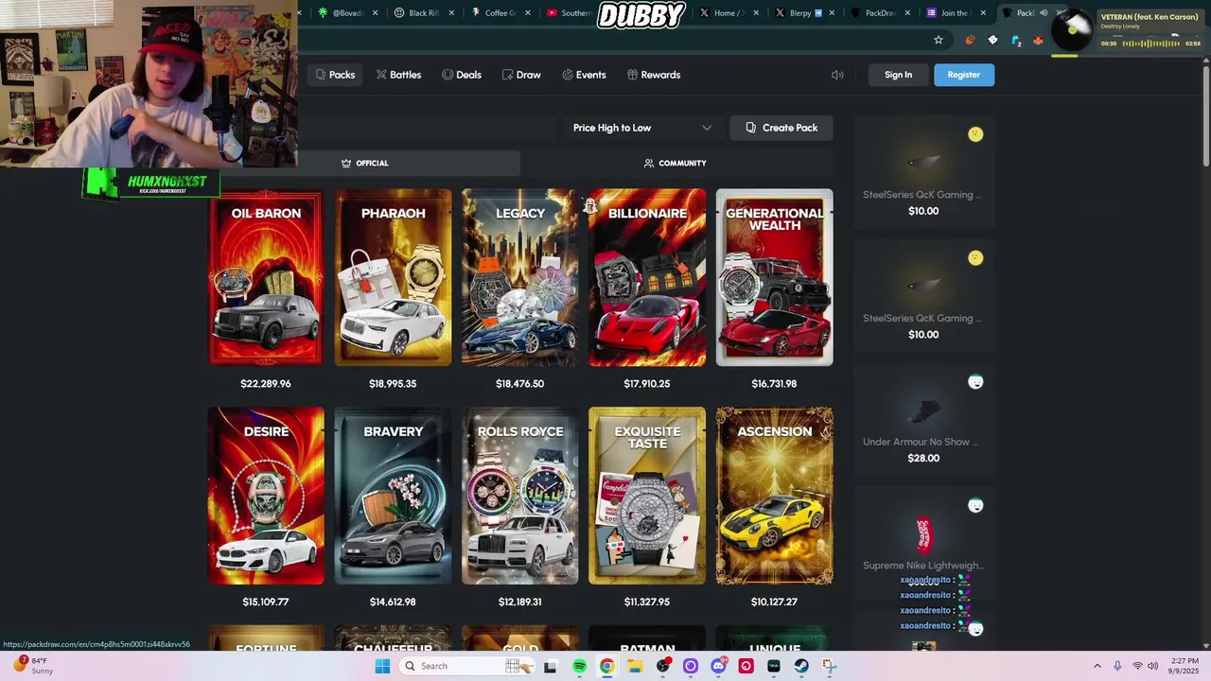Switch to the Black Rifle browser tab

click(x=424, y=13)
